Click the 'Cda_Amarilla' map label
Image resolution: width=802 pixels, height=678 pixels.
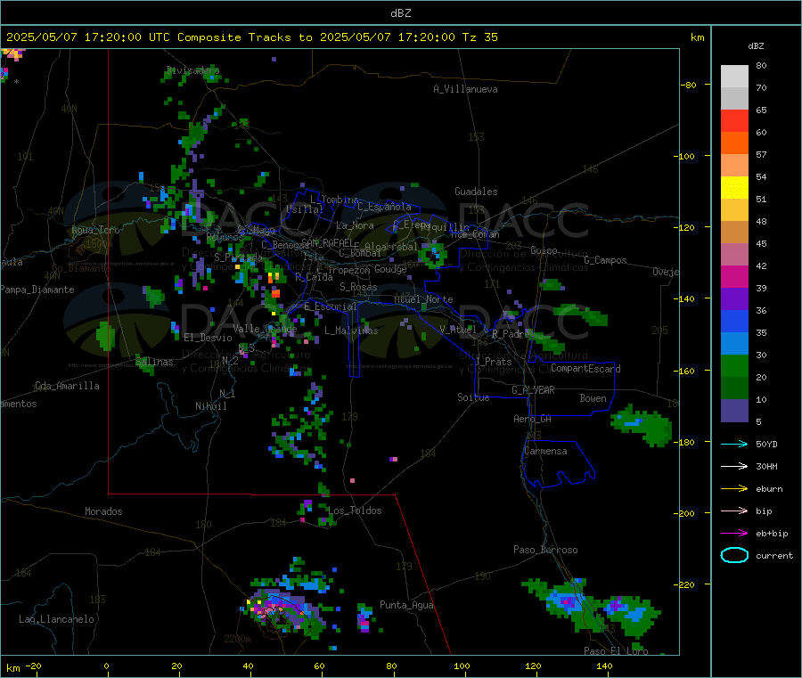[67, 386]
